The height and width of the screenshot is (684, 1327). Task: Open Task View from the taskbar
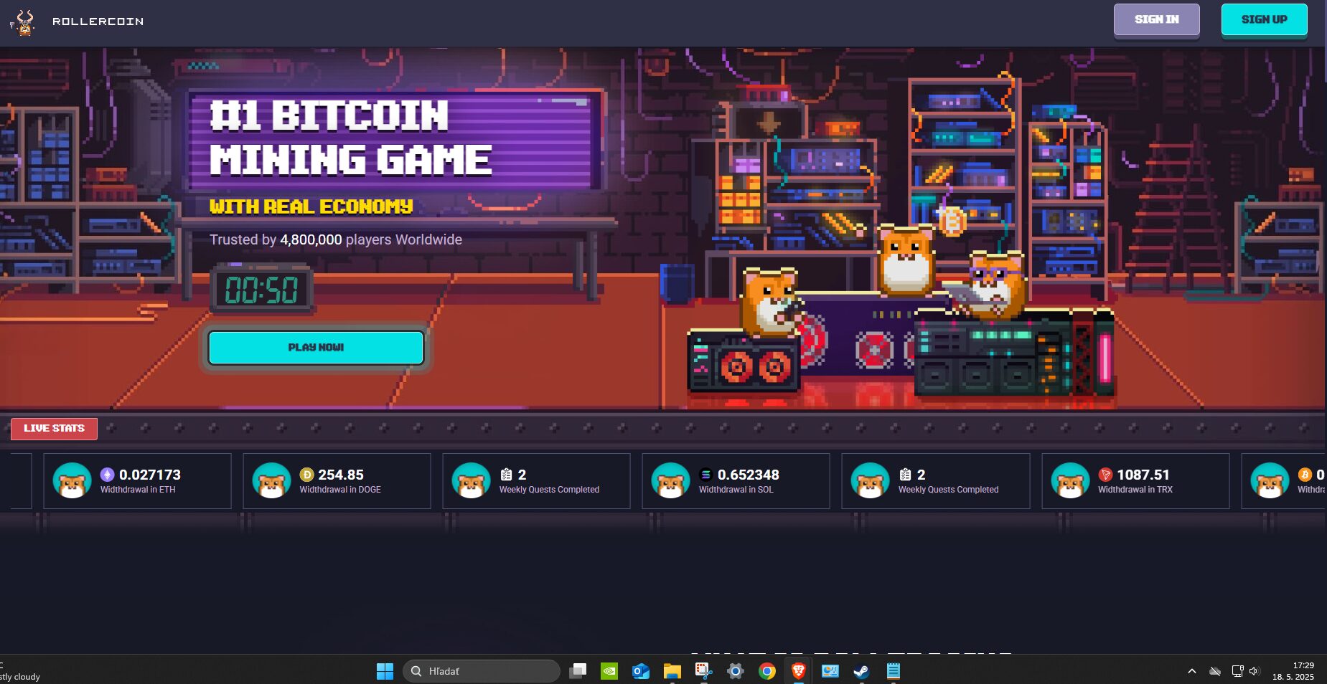[578, 671]
